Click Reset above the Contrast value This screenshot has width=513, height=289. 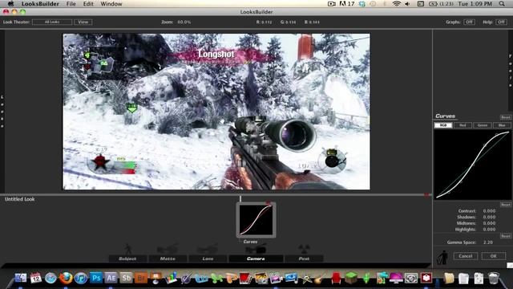[x=506, y=205]
